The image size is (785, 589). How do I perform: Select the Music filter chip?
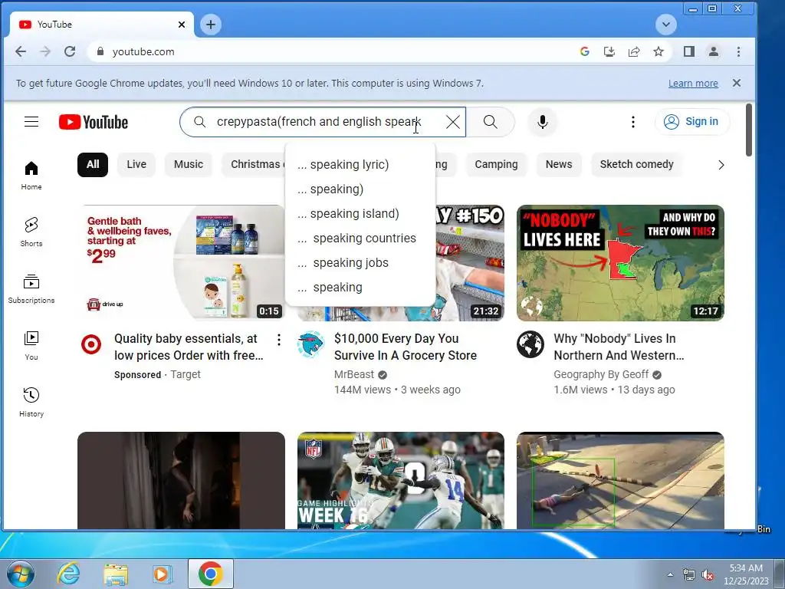[x=189, y=164]
